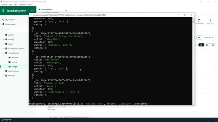The image size is (218, 122).
Task: Select the local database icon
Action: point(6,44)
